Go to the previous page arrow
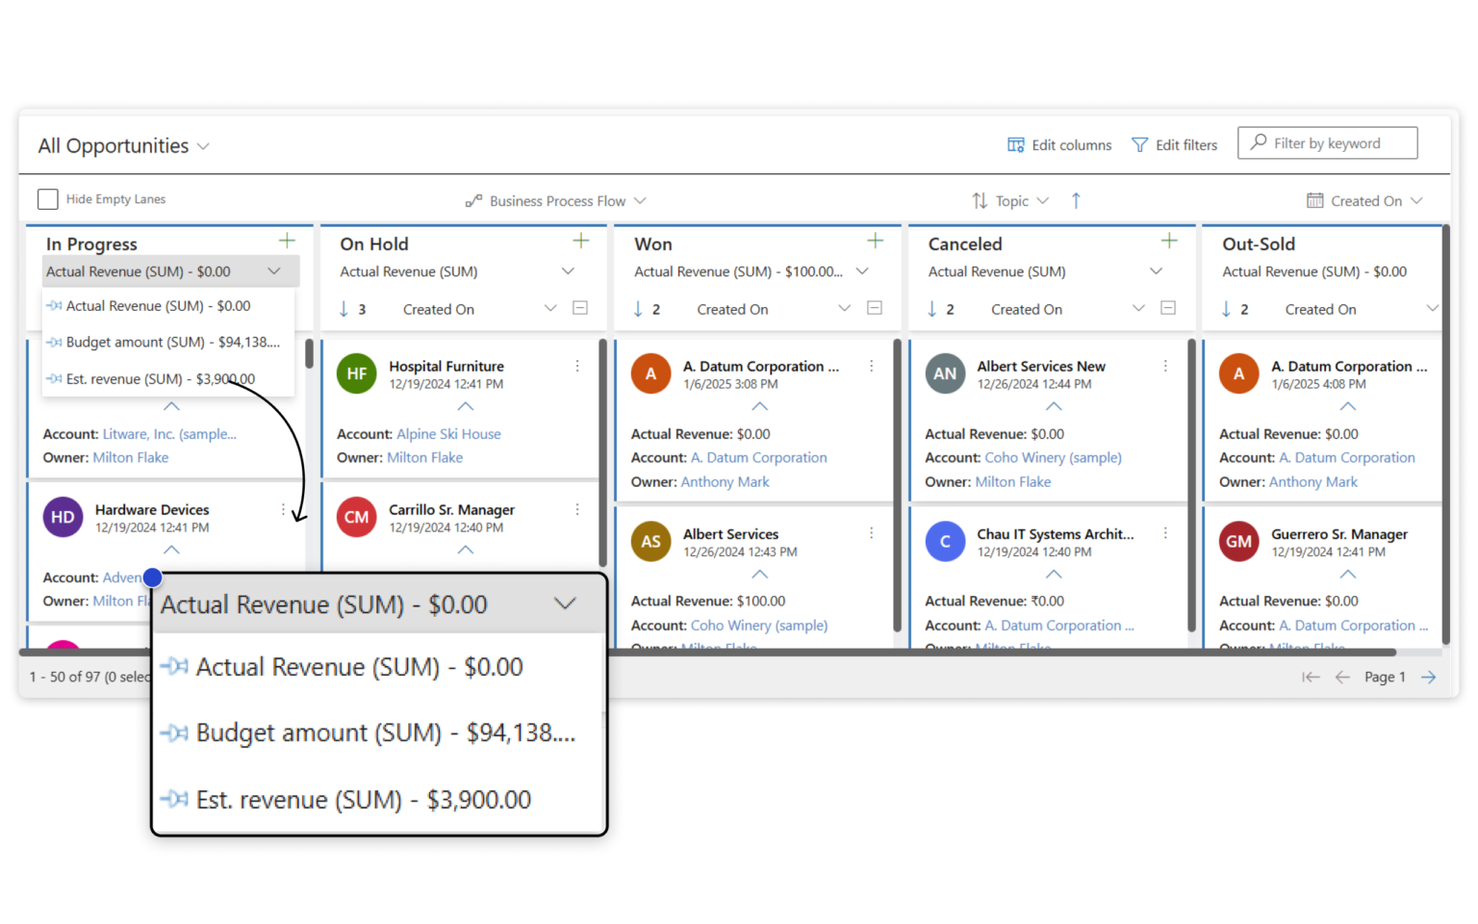 click(x=1342, y=677)
